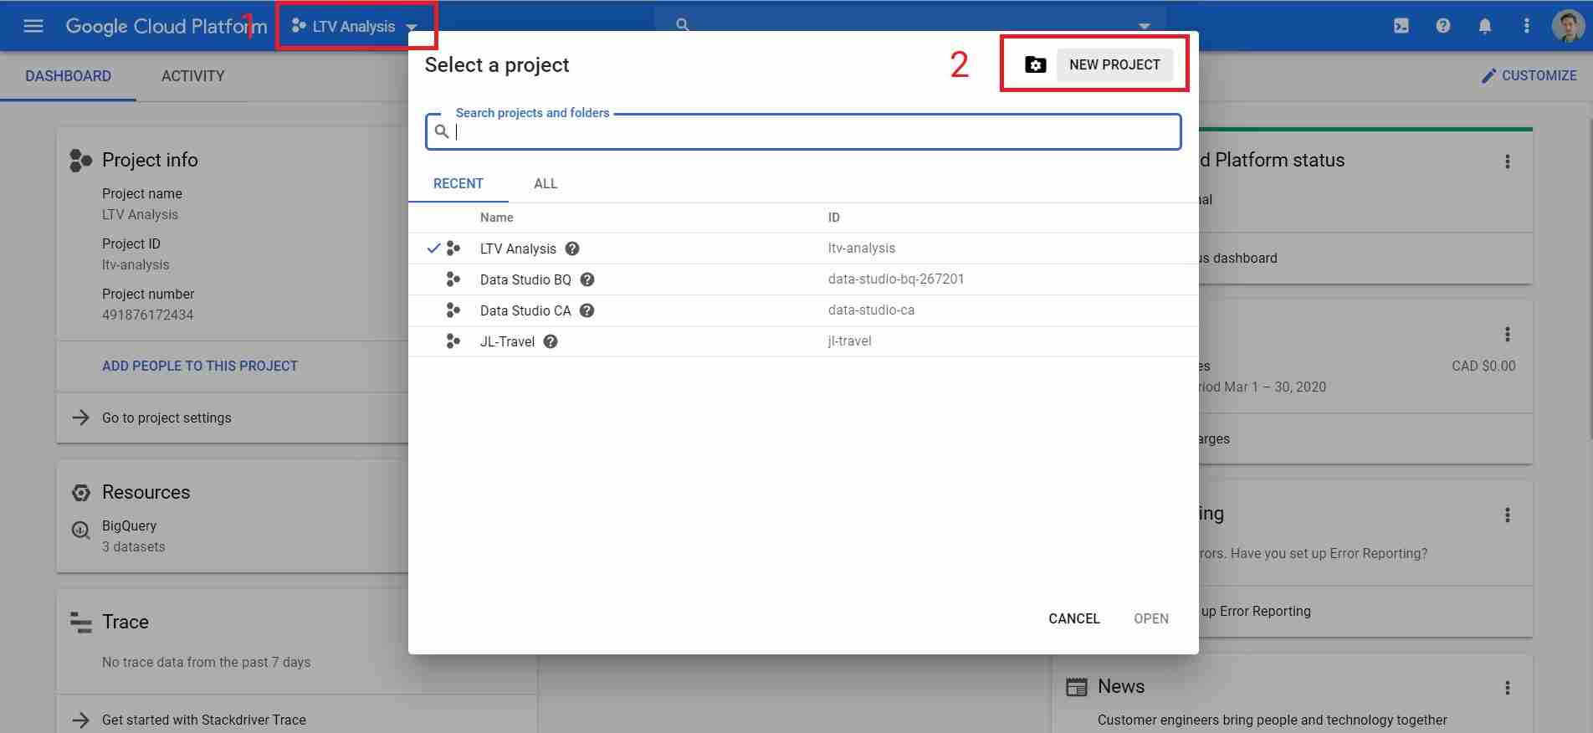Click the Open button in dialog
The width and height of the screenshot is (1593, 733).
click(1151, 618)
